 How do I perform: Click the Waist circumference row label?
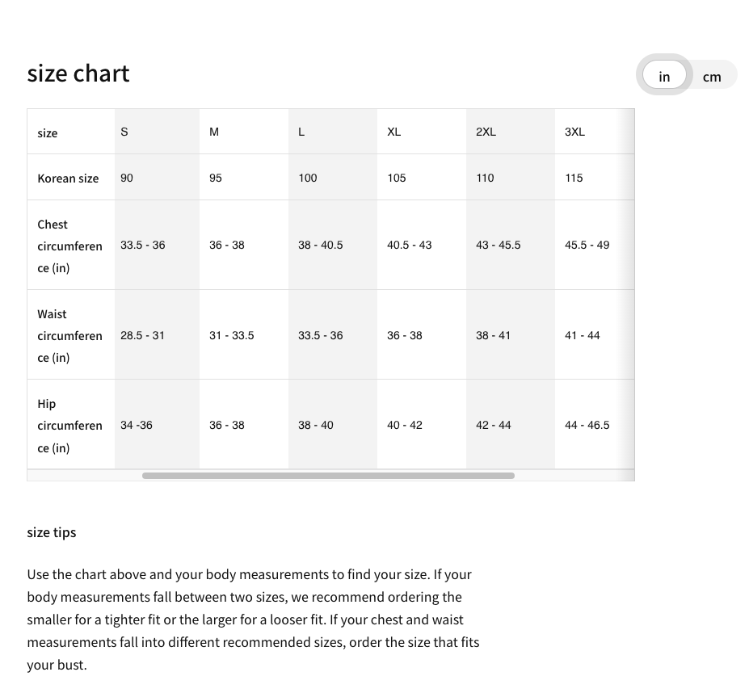tap(69, 335)
